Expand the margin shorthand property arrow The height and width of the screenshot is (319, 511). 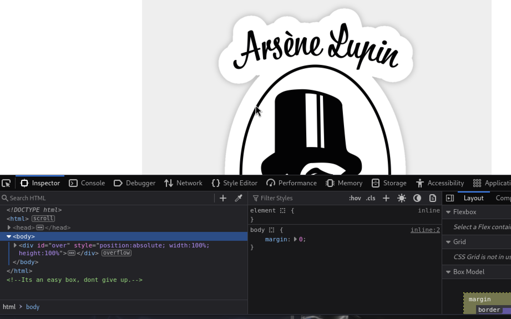(295, 239)
